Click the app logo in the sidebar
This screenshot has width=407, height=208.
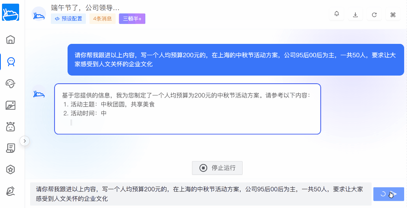point(11,12)
